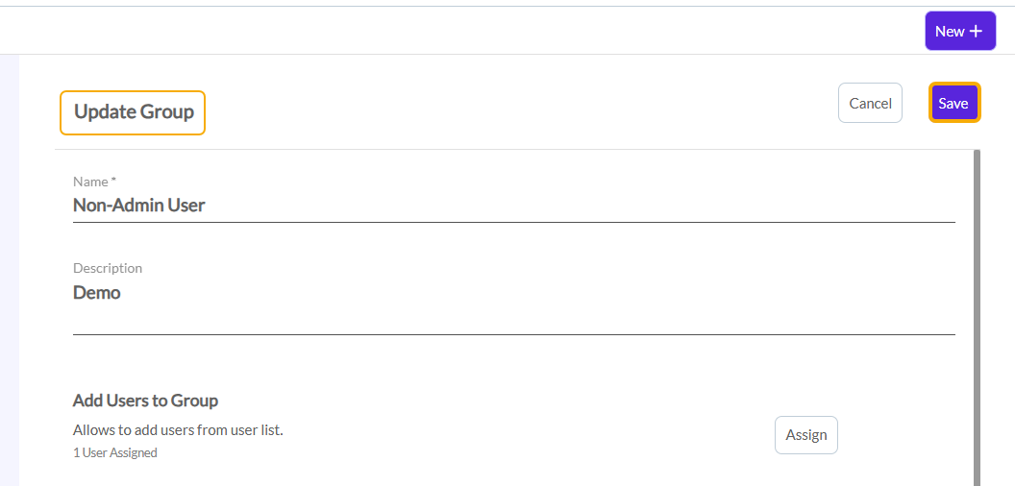
Task: Click the 'Non-Admin User' name value
Action: (139, 205)
